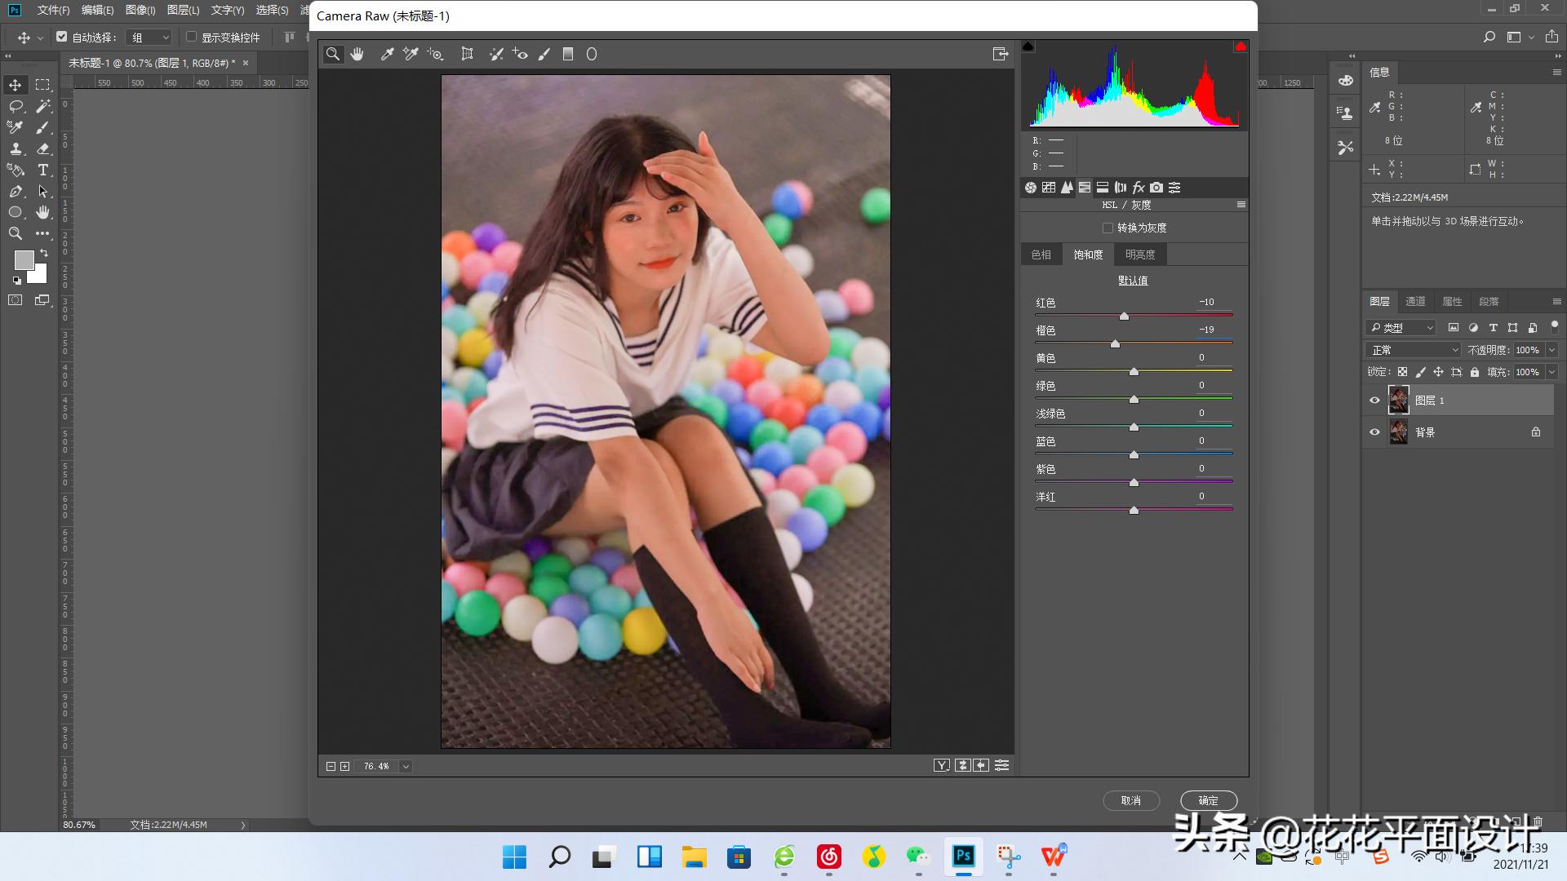Expand the layer opacity 100% dropdown
This screenshot has width=1567, height=881.
(x=1551, y=350)
